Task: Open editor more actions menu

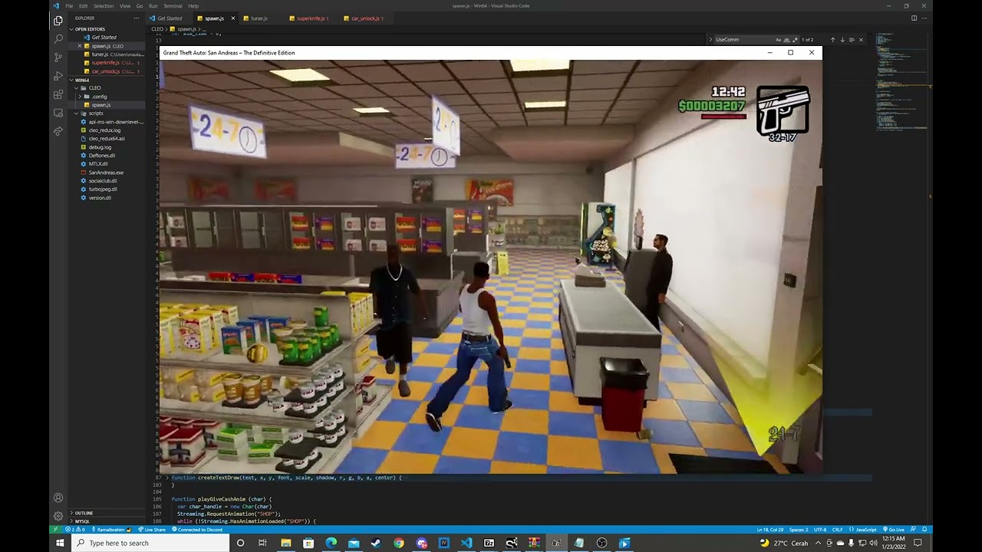Action: click(924, 18)
